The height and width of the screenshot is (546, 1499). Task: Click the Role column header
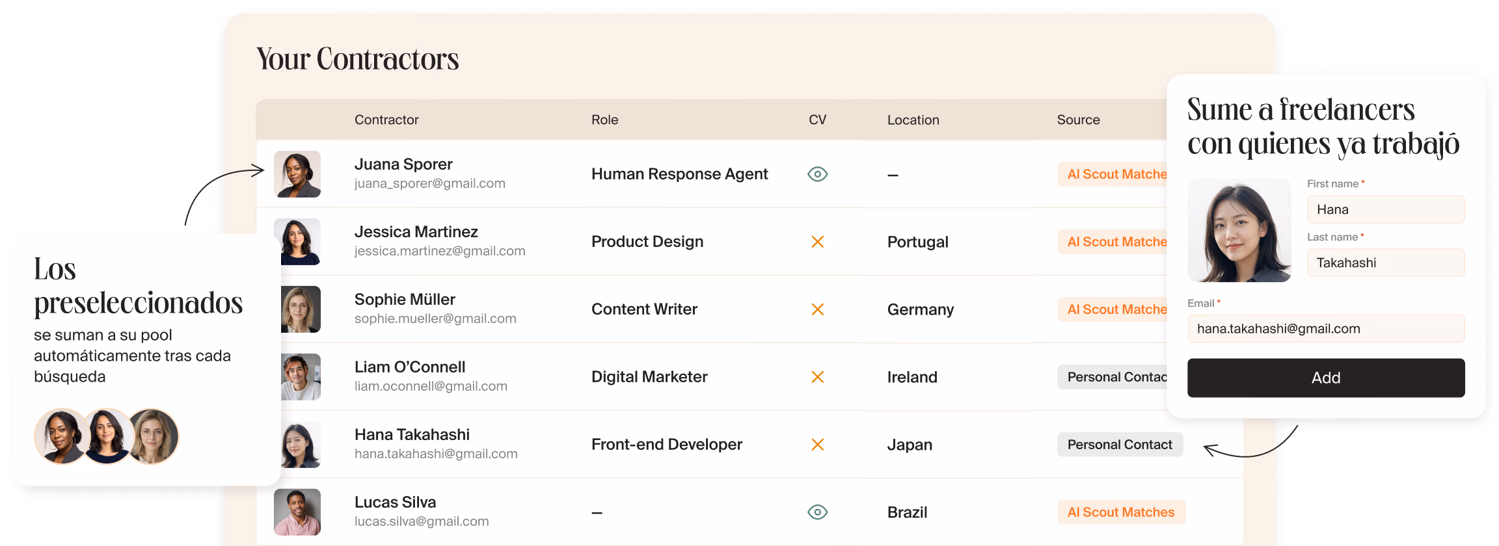coord(604,120)
